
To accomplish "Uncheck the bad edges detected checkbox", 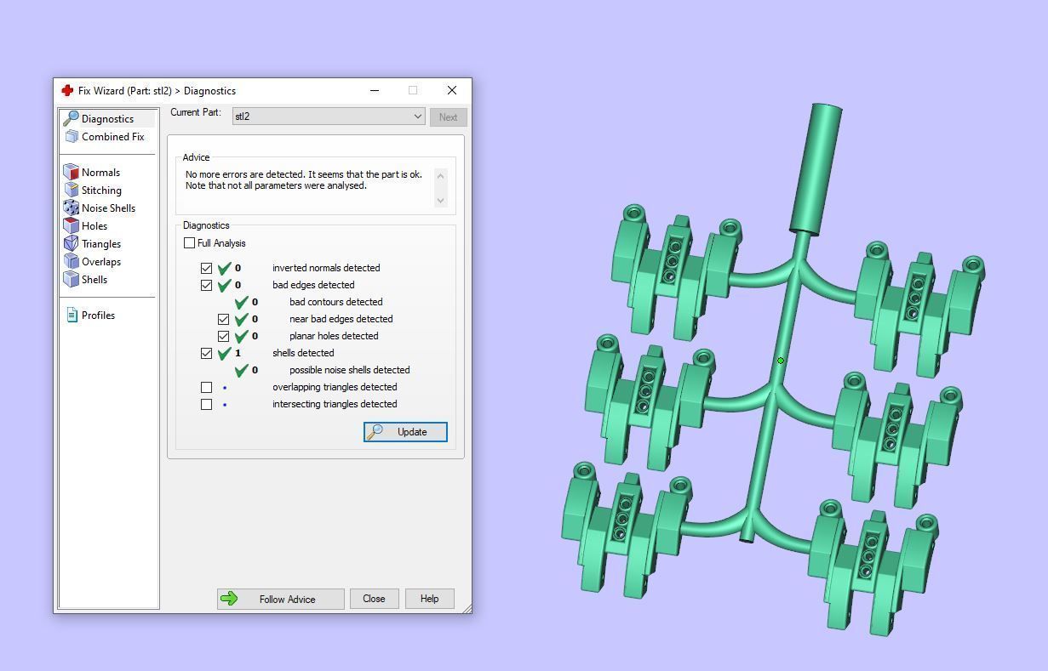I will (x=206, y=285).
